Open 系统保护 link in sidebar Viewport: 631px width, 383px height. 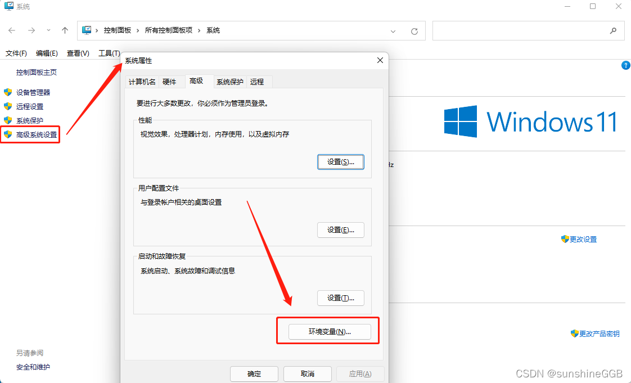[30, 120]
